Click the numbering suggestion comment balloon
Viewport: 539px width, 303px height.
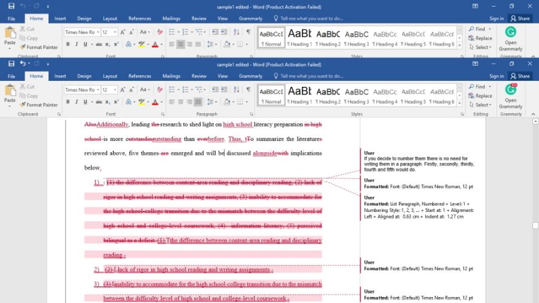419,160
